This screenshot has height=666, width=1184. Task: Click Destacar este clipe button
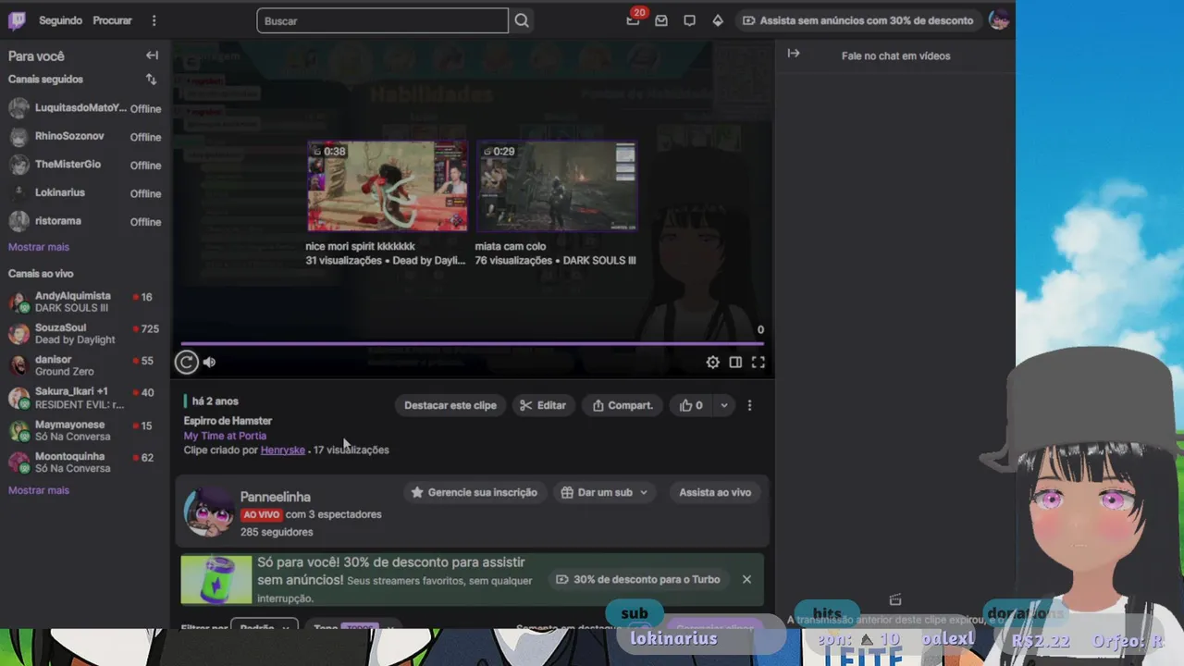click(x=450, y=405)
